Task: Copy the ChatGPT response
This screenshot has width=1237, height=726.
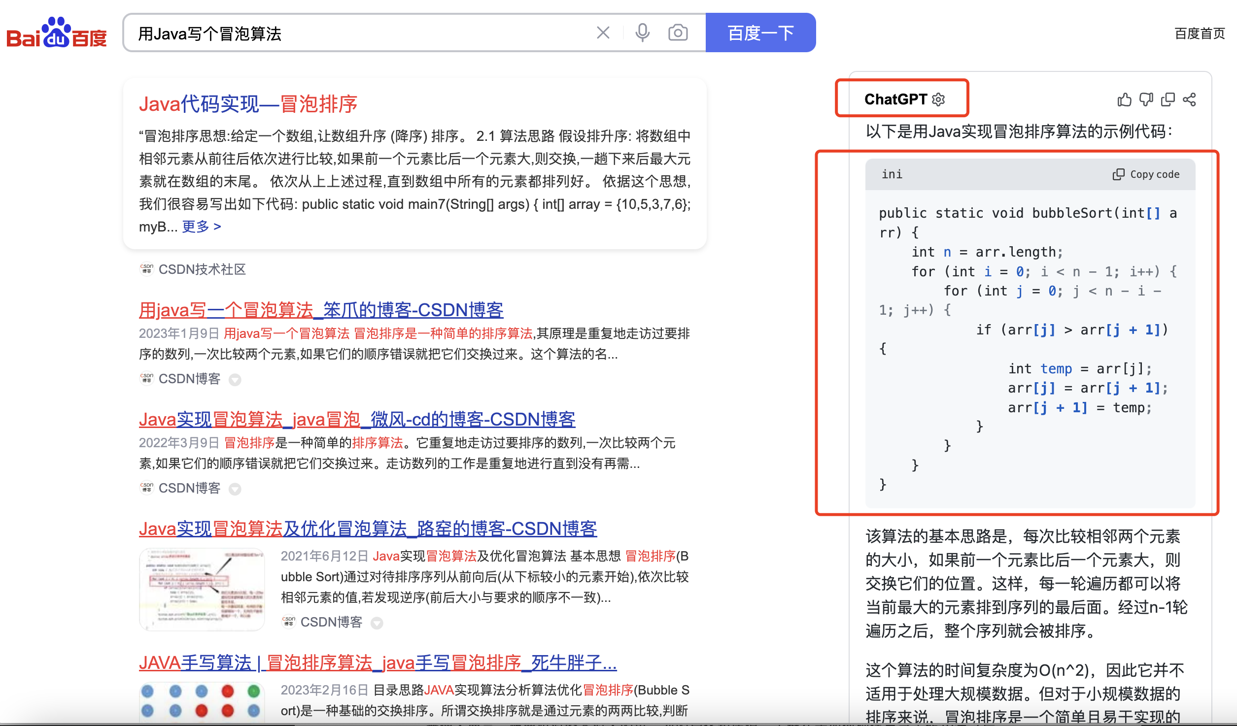Action: 1168,99
